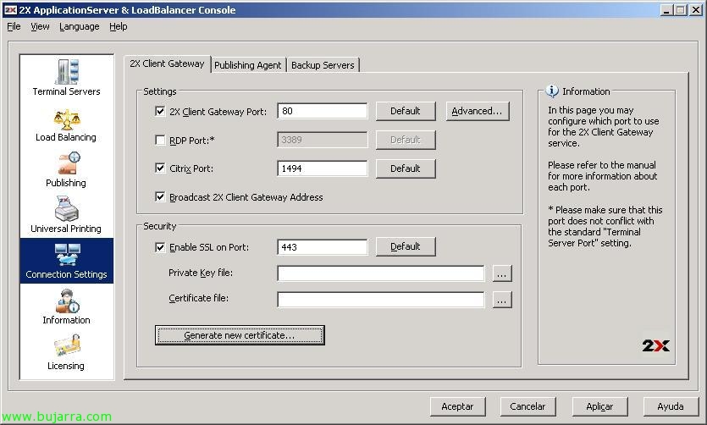707x425 pixels.
Task: Click the disabled RDP Port field showing 3389
Action: click(323, 140)
